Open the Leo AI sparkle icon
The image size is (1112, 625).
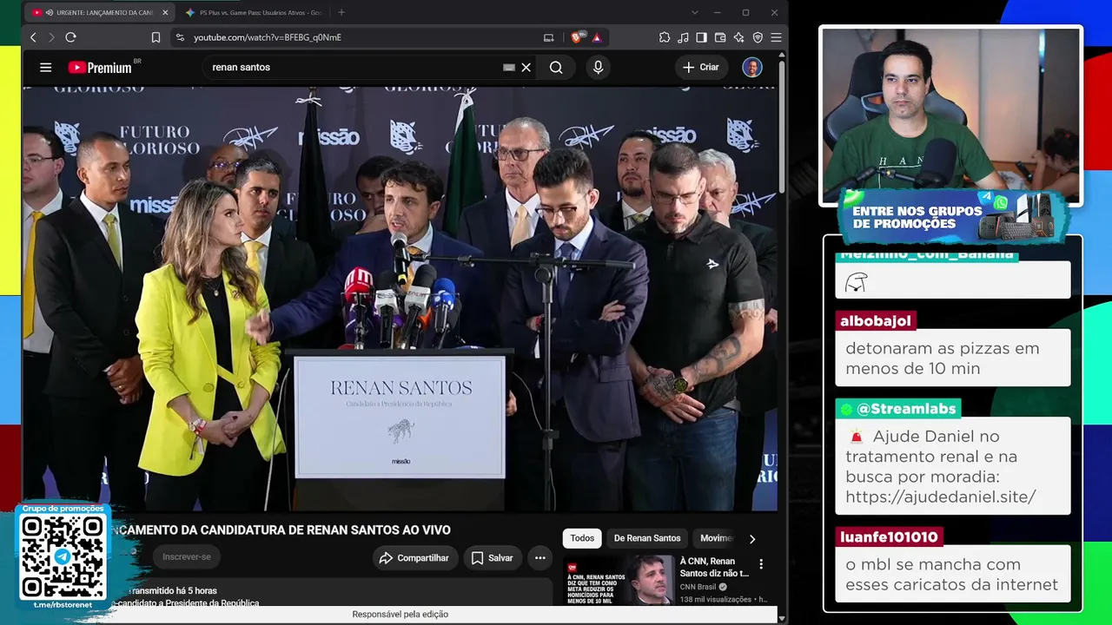[x=738, y=37]
